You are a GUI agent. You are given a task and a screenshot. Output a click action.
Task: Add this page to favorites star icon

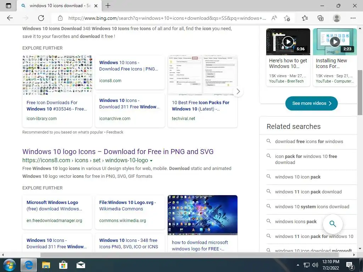coord(287,18)
